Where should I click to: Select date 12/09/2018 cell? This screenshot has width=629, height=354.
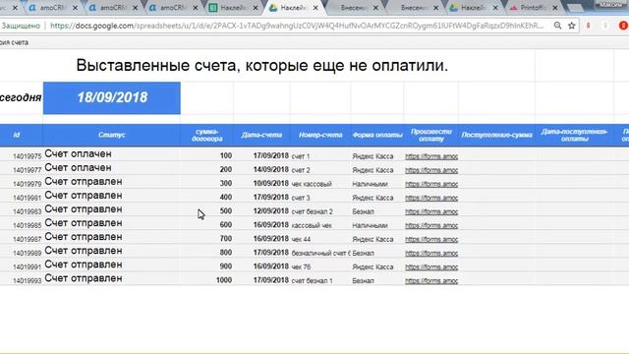tap(271, 211)
